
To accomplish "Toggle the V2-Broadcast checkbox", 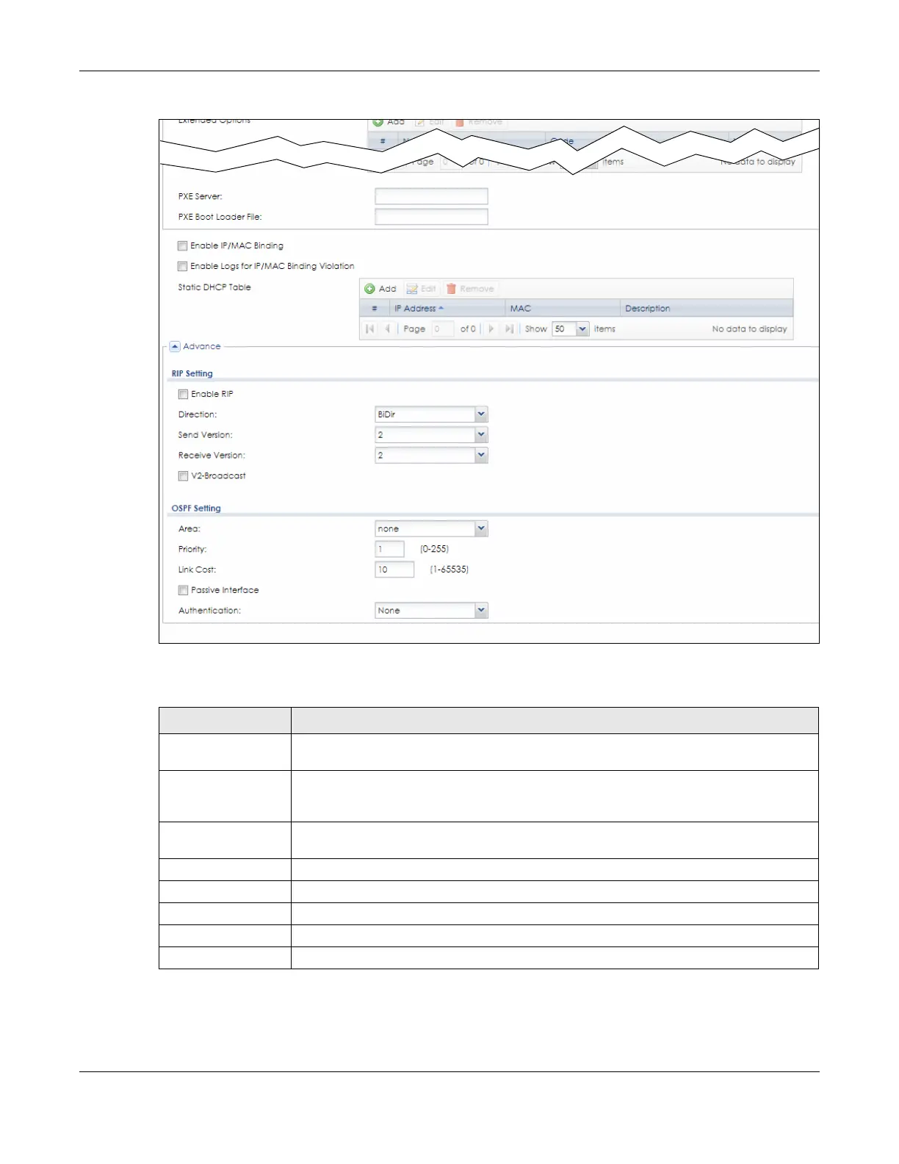I will tap(183, 476).
